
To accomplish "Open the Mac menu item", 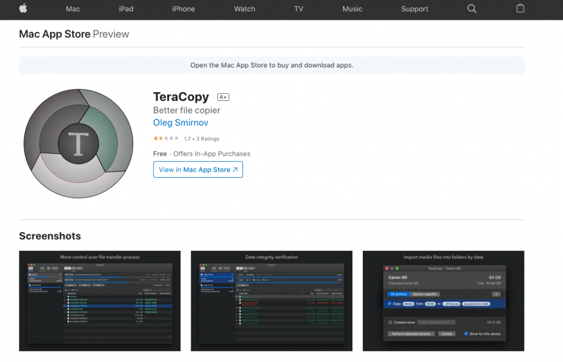I will point(73,9).
